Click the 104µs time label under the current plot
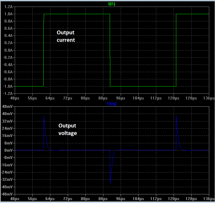The width and height of the screenshot is (215, 203). pyautogui.click(x=138, y=98)
